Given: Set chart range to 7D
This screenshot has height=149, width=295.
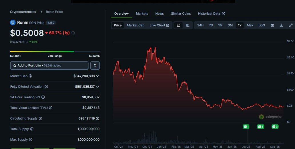Looking at the screenshot, I should click(211, 25).
